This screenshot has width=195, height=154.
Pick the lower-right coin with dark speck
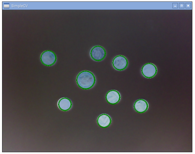(x=141, y=106)
